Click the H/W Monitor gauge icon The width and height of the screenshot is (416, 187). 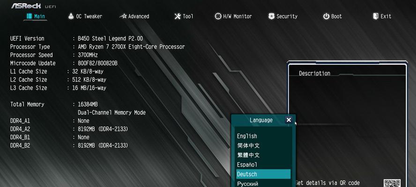pyautogui.click(x=218, y=16)
